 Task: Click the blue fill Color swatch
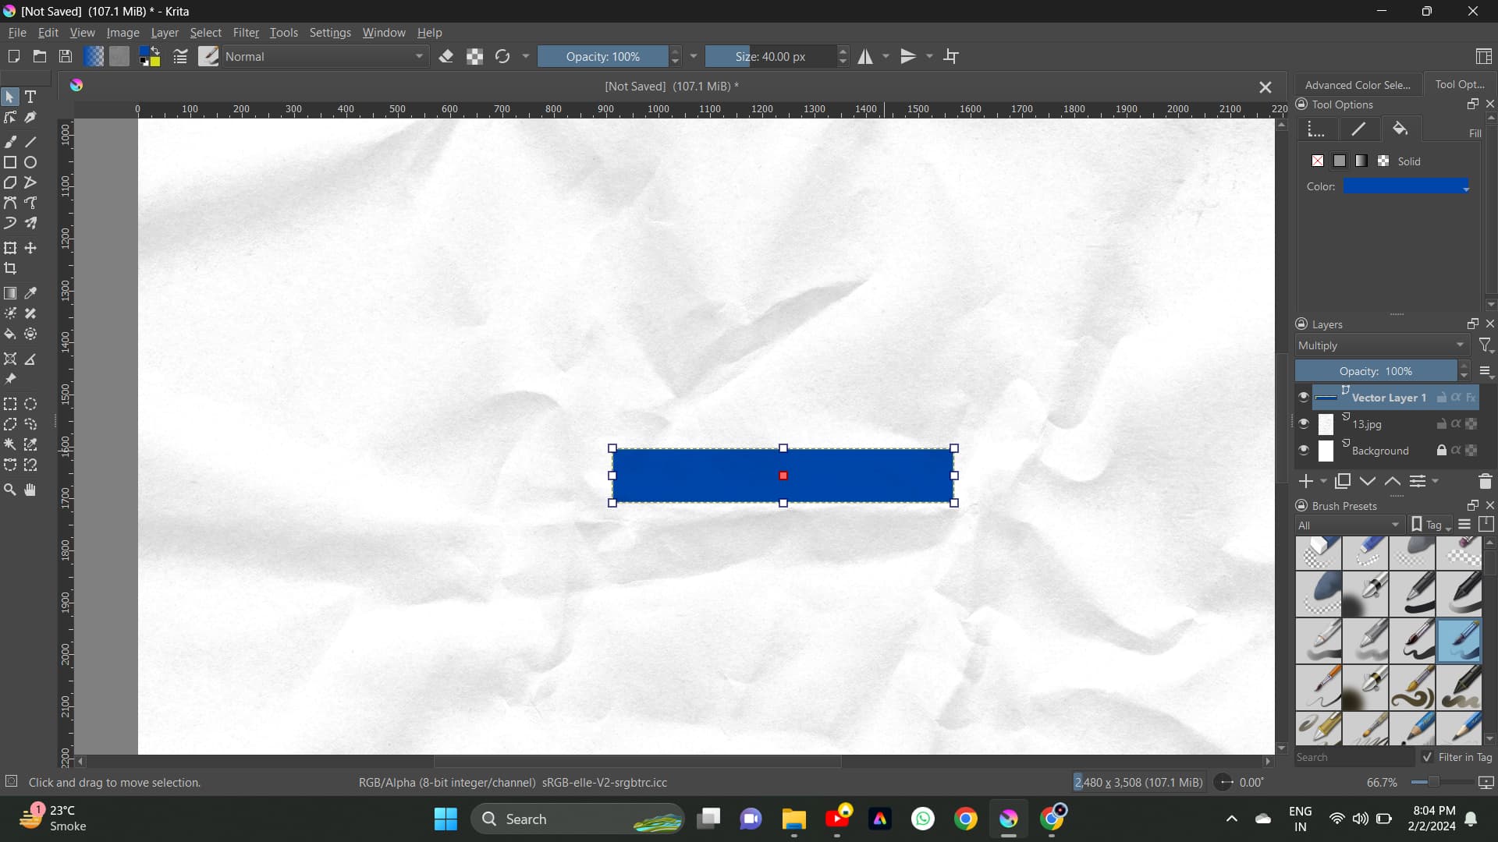pos(1405,186)
